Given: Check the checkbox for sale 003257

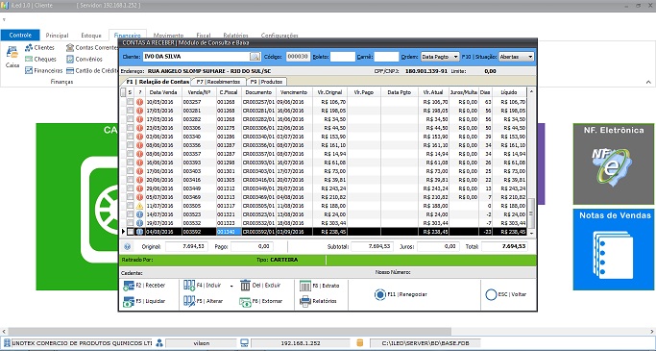Looking at the screenshot, I should tap(131, 102).
